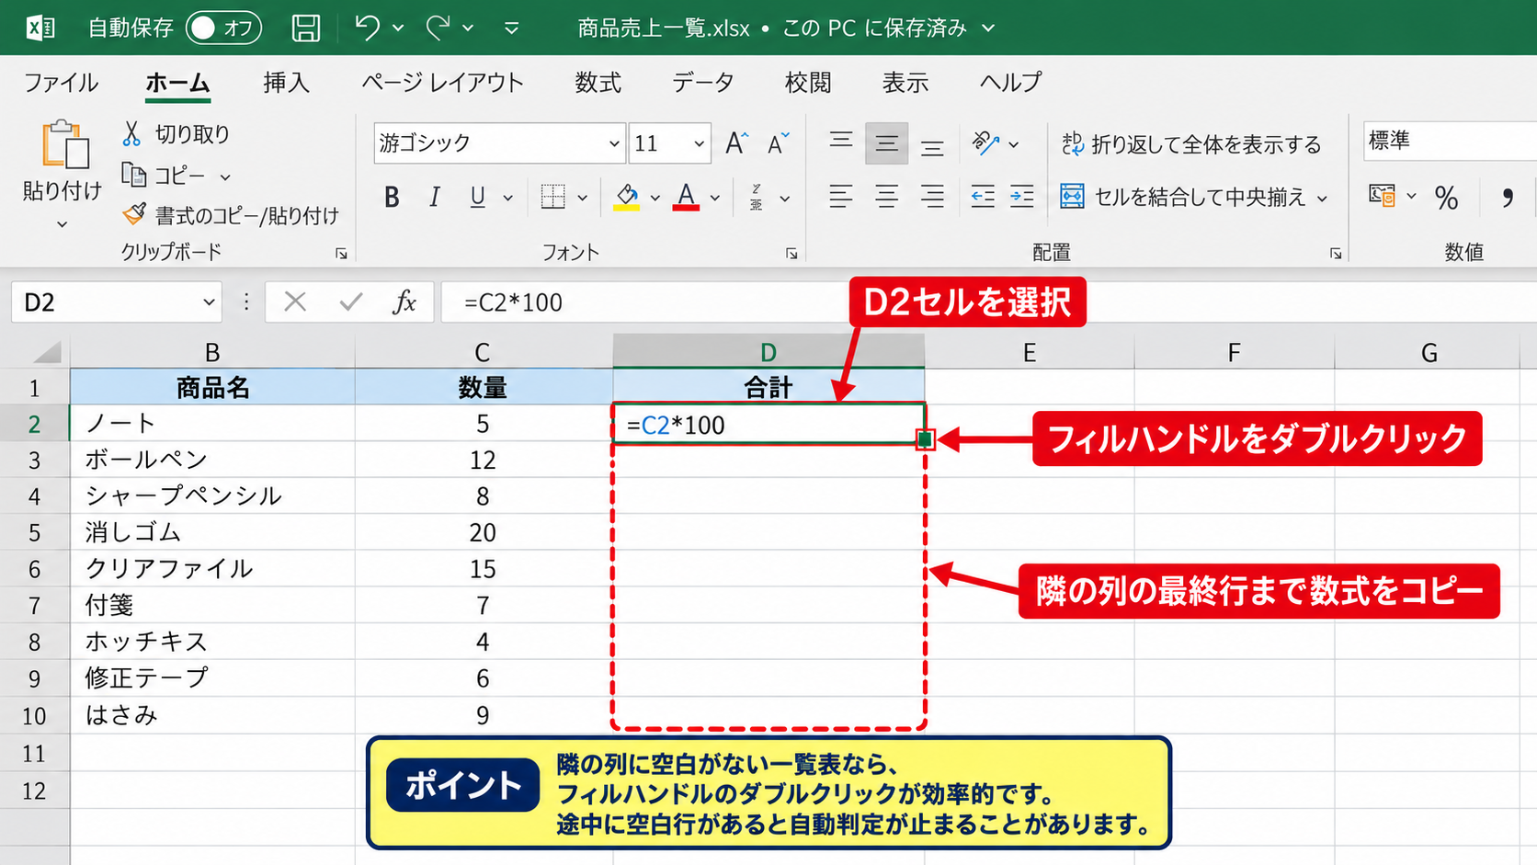
Task: Apply the yellow fill color bucket
Action: (x=627, y=197)
